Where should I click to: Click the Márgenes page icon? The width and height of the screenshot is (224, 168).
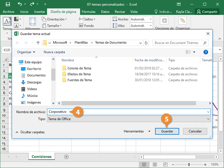pyautogui.click(x=32, y=21)
